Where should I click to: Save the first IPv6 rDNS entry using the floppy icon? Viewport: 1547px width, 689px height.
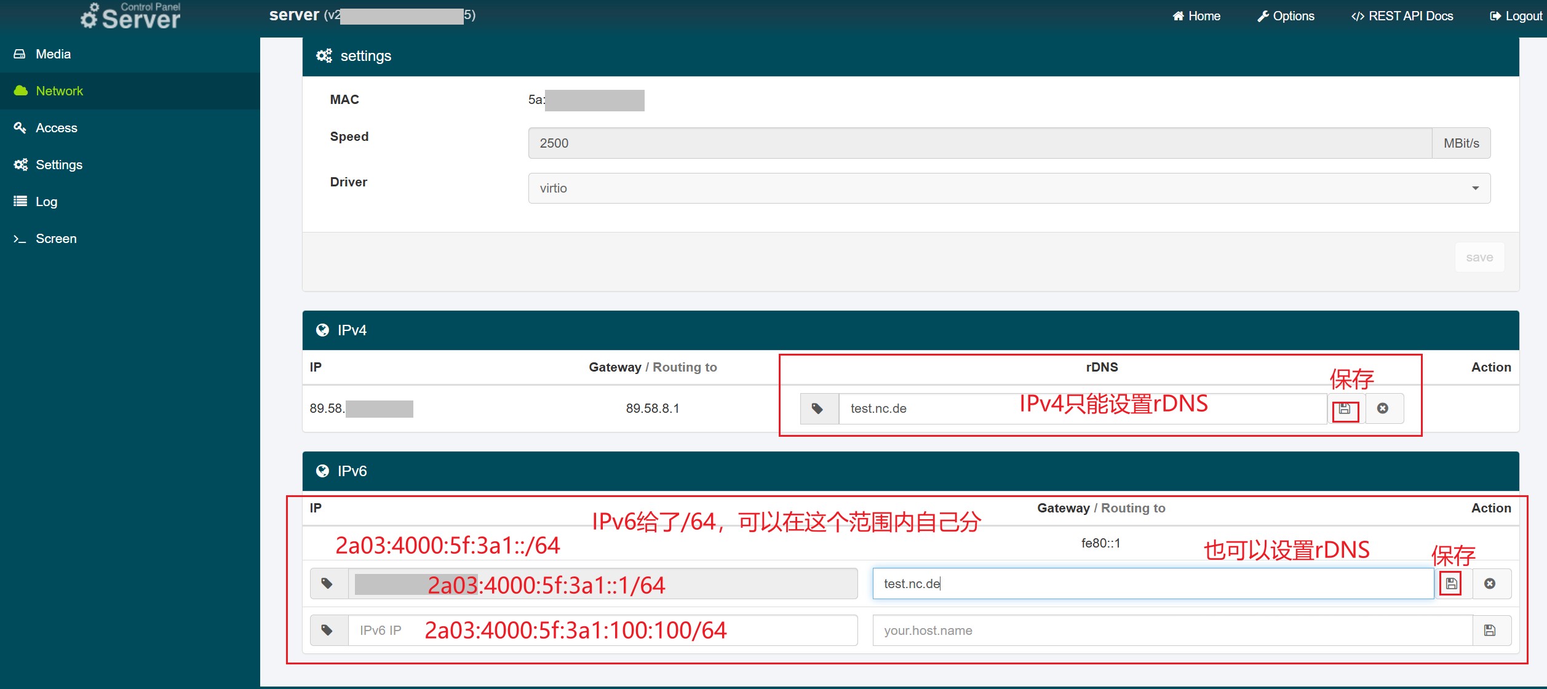click(x=1452, y=584)
